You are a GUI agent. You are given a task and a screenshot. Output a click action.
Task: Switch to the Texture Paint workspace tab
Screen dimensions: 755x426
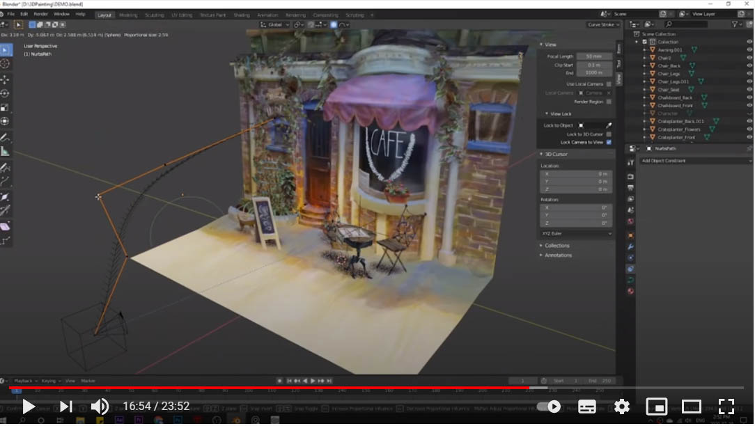(212, 15)
